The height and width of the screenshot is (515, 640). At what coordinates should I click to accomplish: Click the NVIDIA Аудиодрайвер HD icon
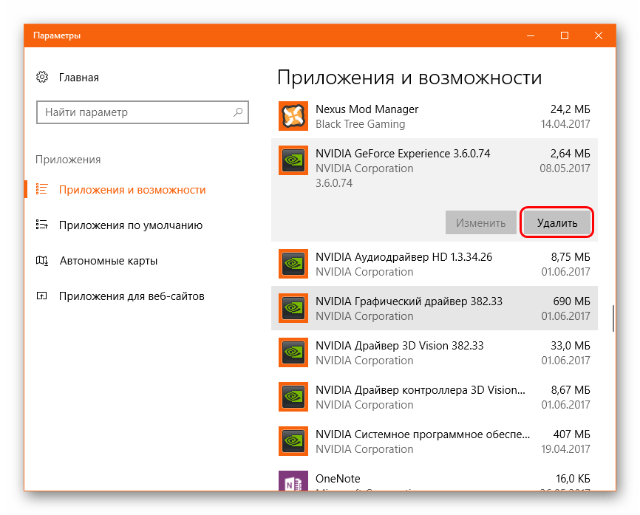coord(293,264)
